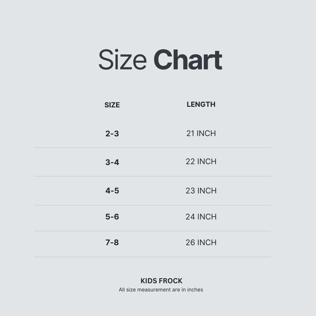The width and height of the screenshot is (316, 316).
Task: Click the KIDS FROCK caption
Action: pyautogui.click(x=162, y=281)
